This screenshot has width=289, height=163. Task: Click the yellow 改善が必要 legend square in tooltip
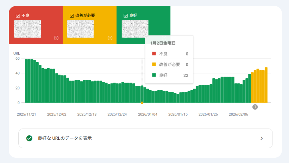[154, 64]
